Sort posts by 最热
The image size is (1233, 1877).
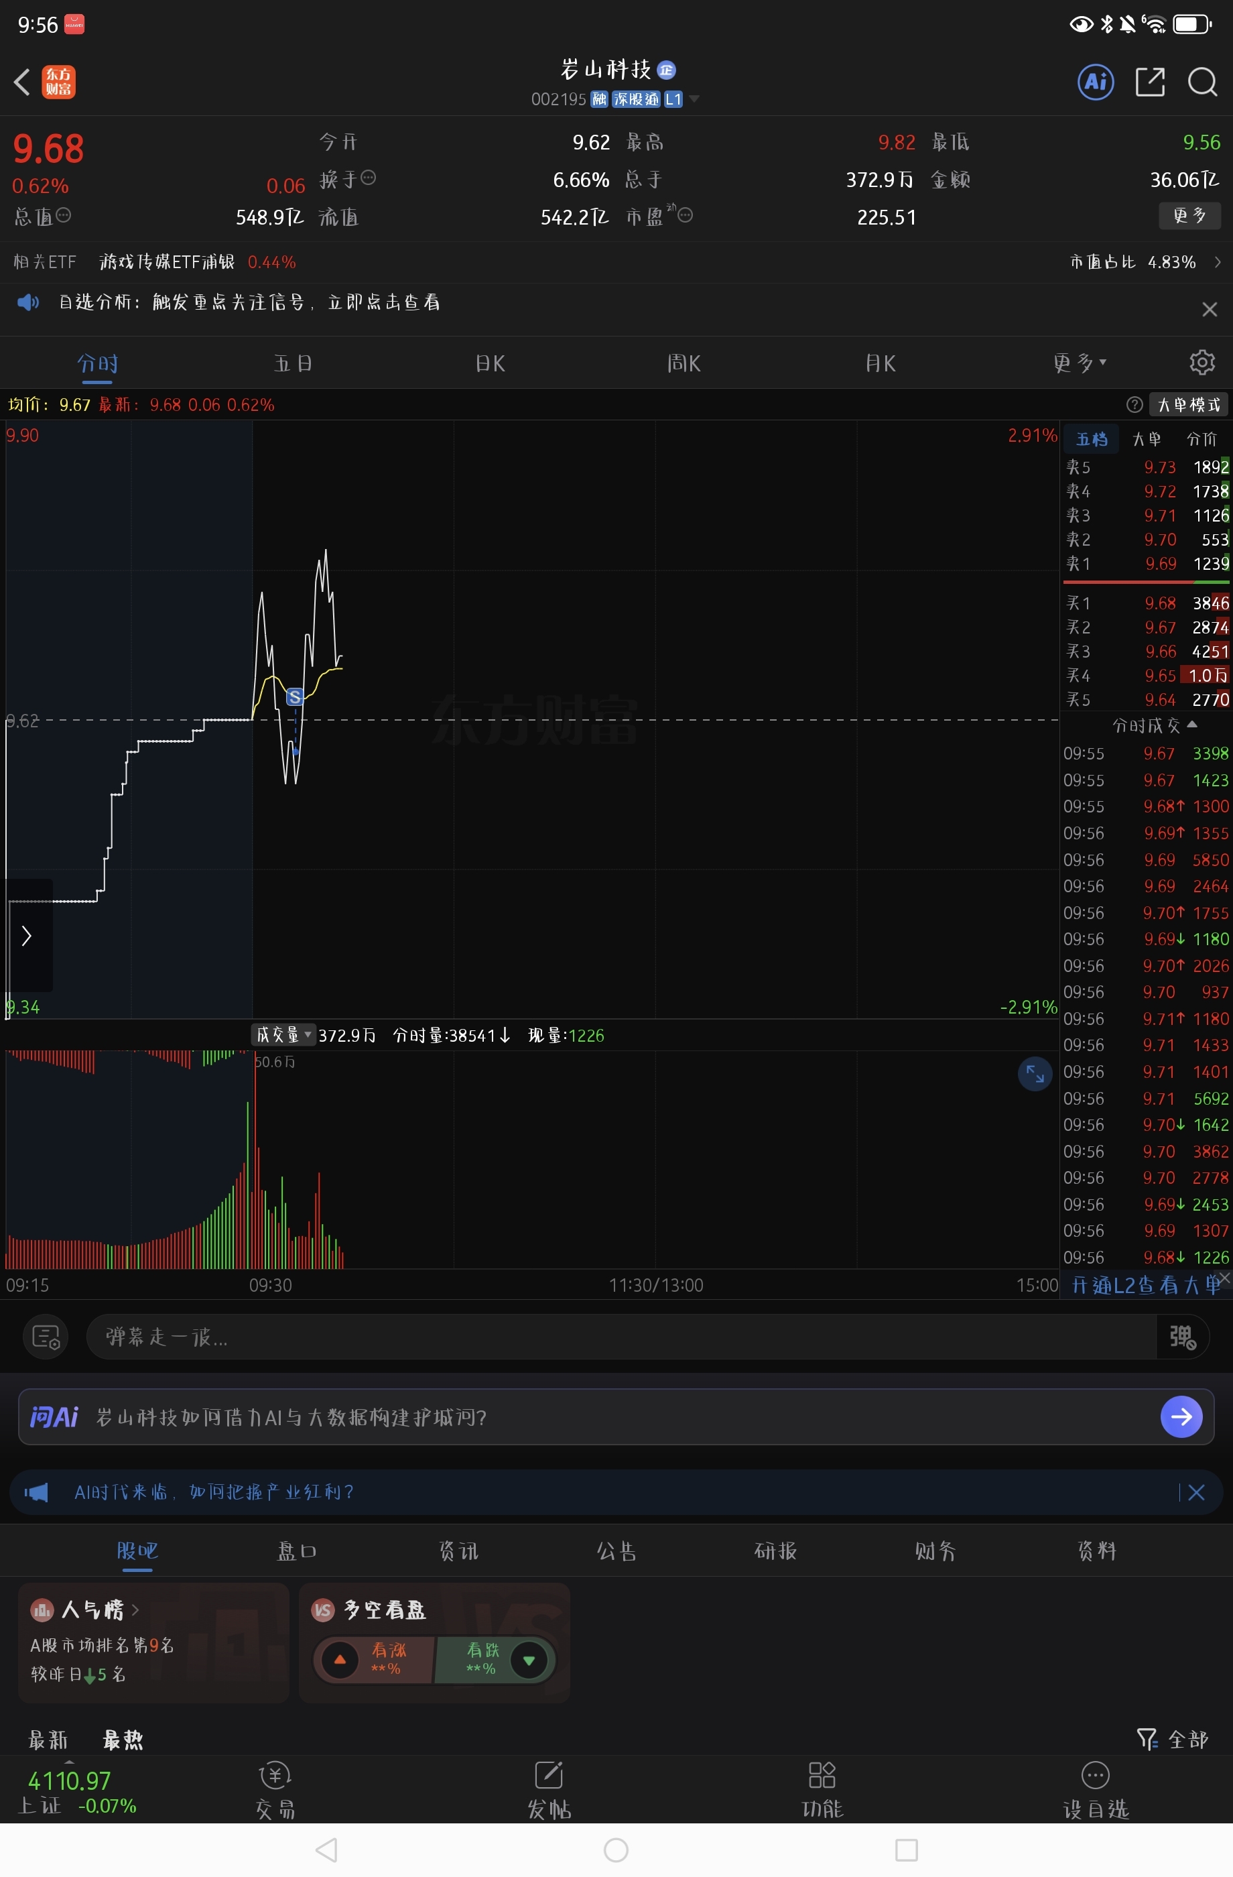coord(123,1740)
